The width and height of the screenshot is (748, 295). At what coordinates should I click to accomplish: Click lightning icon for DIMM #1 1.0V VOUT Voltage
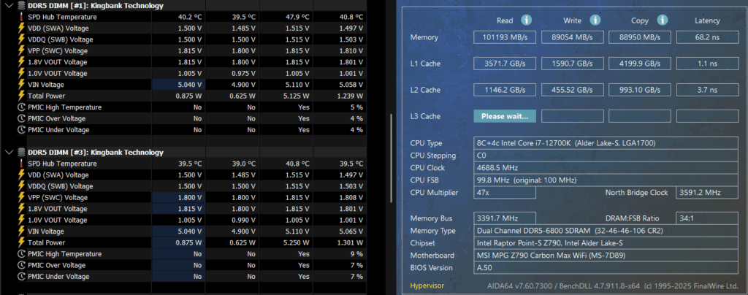21,74
